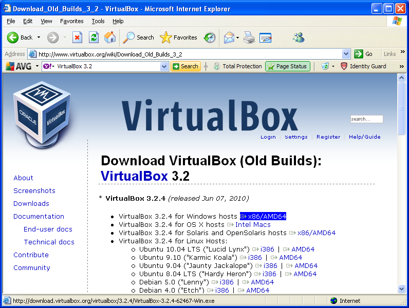The width and height of the screenshot is (409, 308).
Task: Refresh the page with the green arrows icon
Action: click(x=94, y=37)
